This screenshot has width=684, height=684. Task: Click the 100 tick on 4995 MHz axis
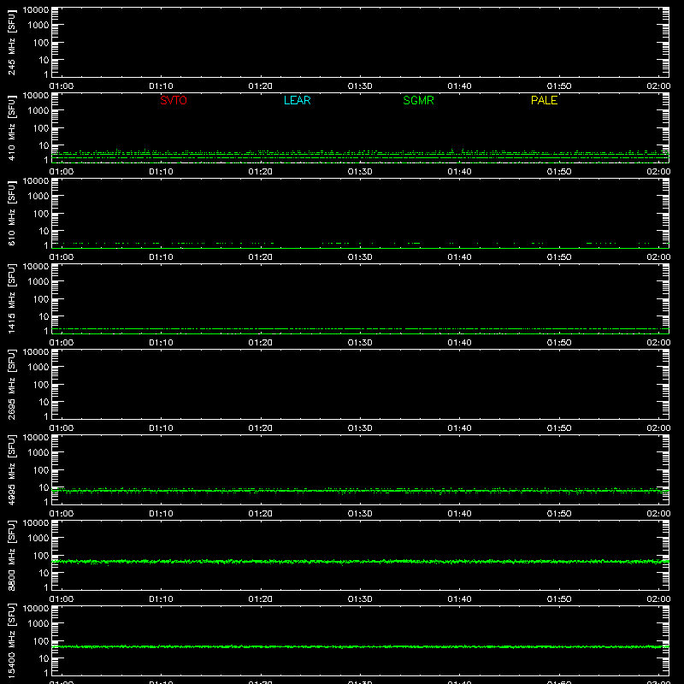coord(41,470)
